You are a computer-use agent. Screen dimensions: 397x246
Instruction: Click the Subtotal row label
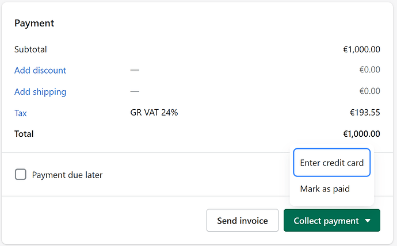coord(30,49)
